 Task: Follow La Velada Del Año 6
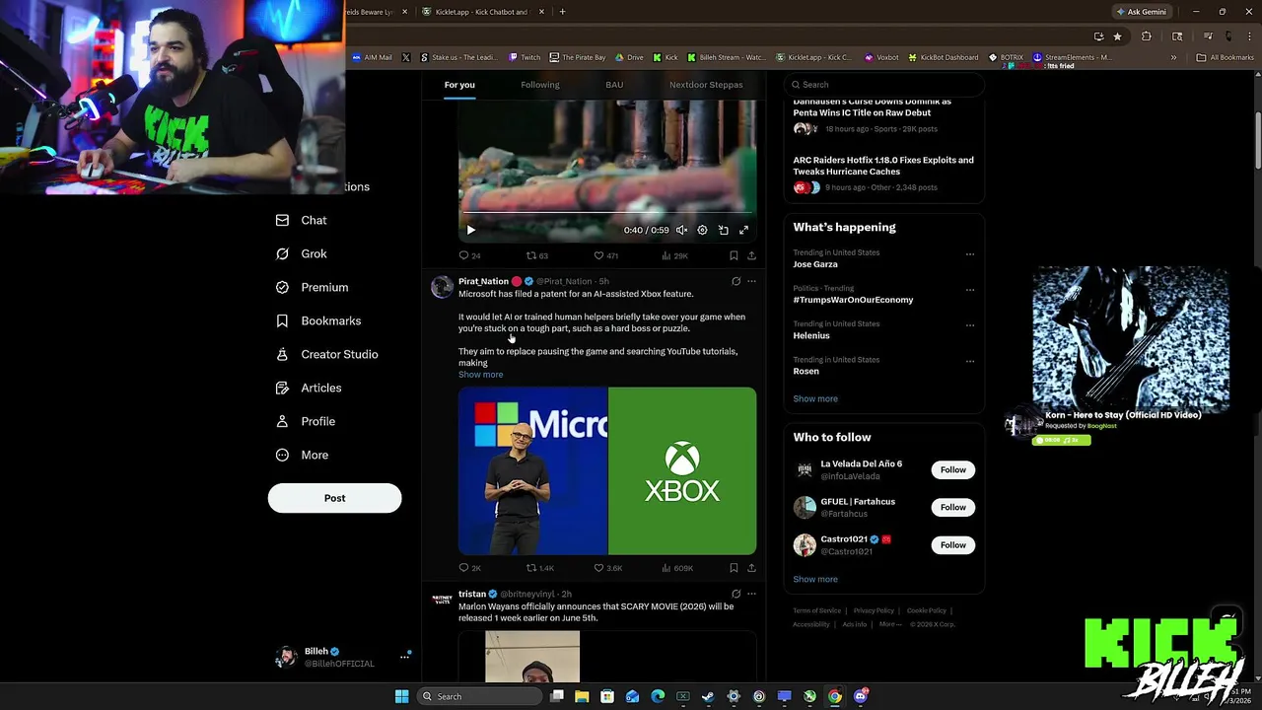(952, 469)
